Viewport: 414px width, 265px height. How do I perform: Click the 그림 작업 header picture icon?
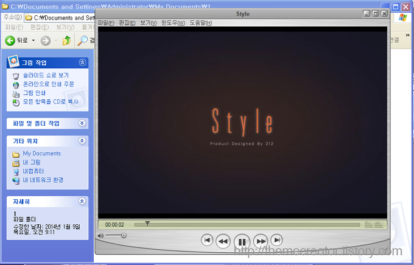point(13,61)
